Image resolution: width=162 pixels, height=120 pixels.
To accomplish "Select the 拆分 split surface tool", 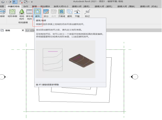I will click(x=46, y=13).
